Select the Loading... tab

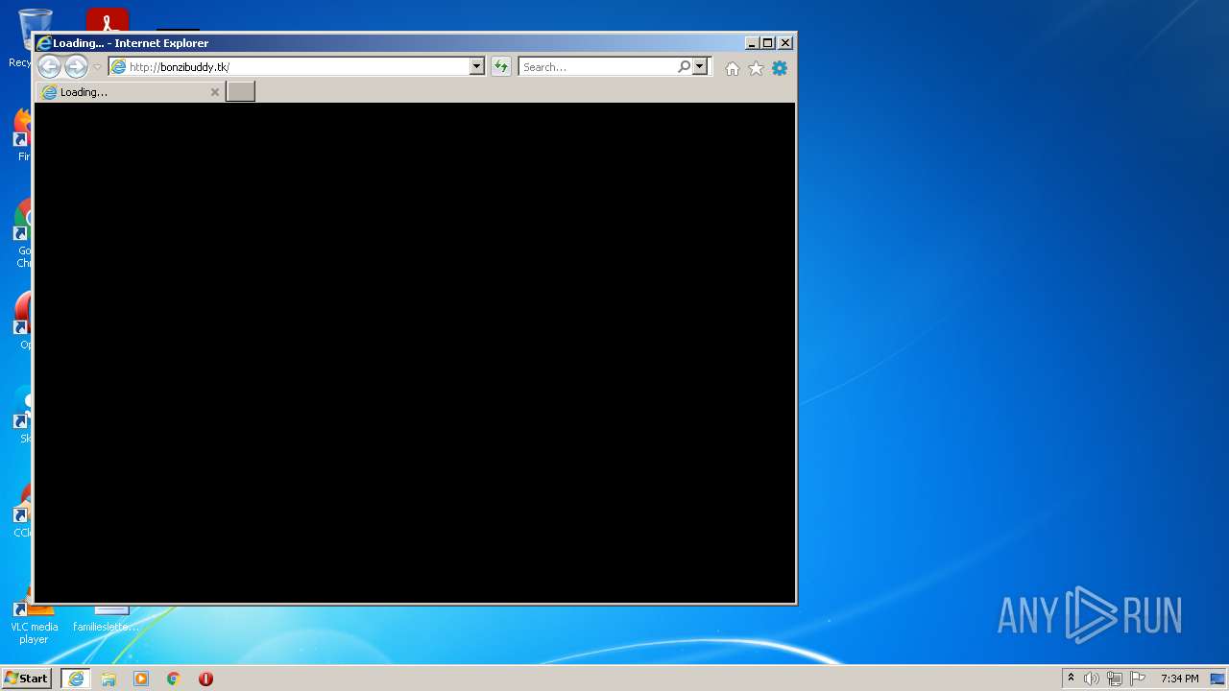click(x=131, y=92)
